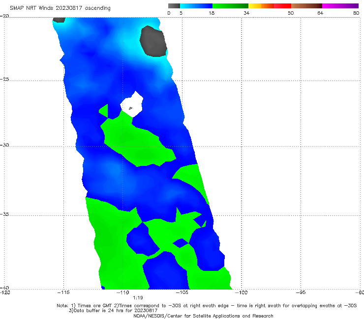Click the NOAA/NESDIS credit line
The image size is (364, 319).
(203, 316)
